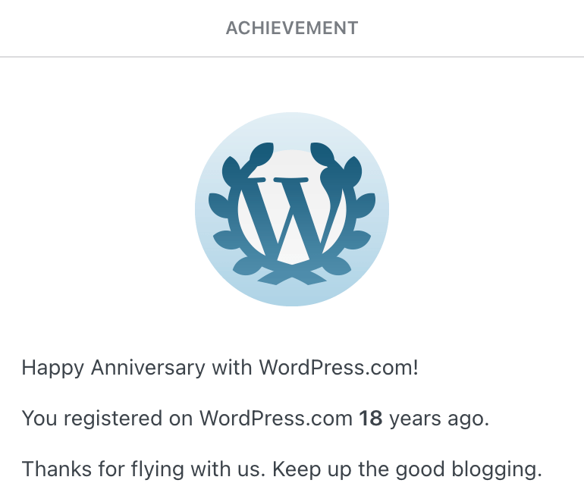Screen dimensions: 584x502
Task: Click 'Keep up the good blogging' text
Action: (407, 469)
